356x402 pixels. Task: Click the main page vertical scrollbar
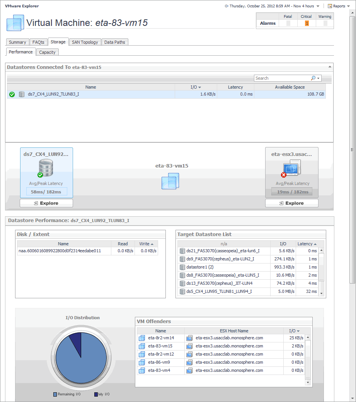pos(353,150)
